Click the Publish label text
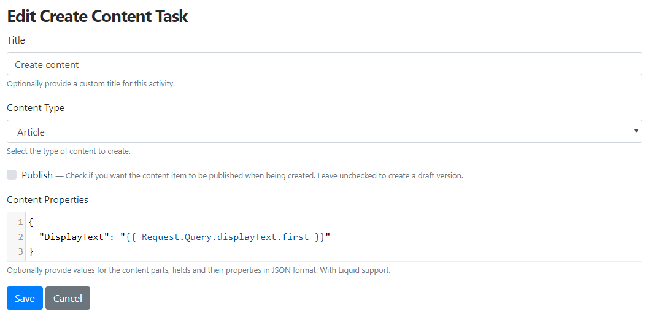This screenshot has height=314, width=648. [x=37, y=175]
